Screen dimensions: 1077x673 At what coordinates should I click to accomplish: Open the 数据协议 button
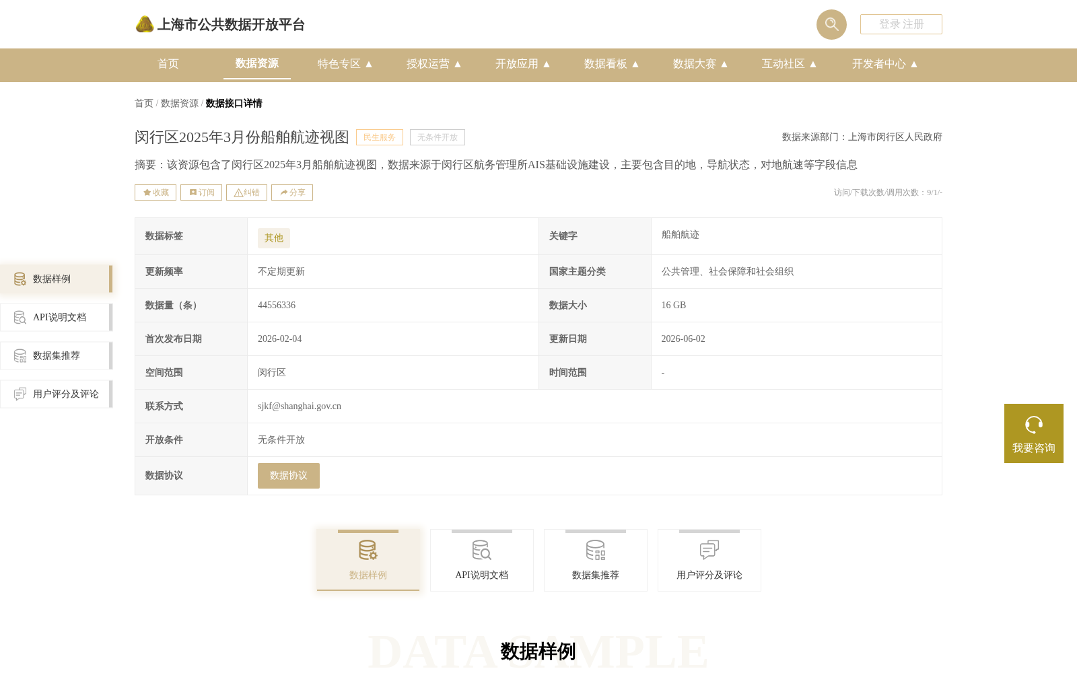coord(289,476)
